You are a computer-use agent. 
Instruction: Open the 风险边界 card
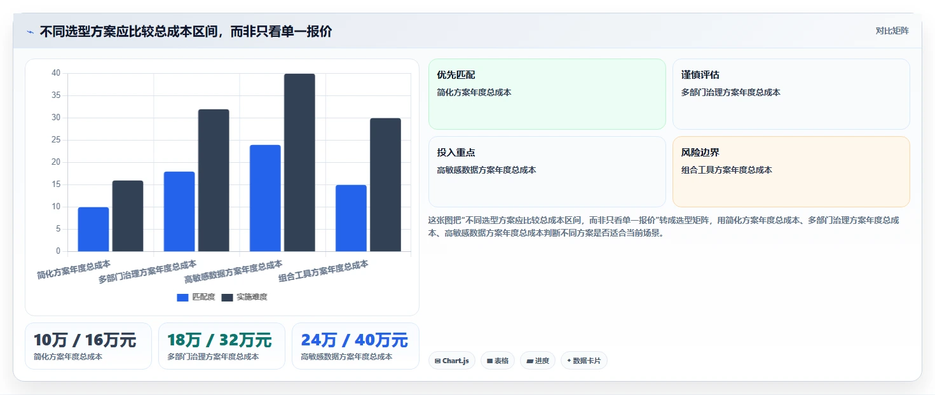791,172
